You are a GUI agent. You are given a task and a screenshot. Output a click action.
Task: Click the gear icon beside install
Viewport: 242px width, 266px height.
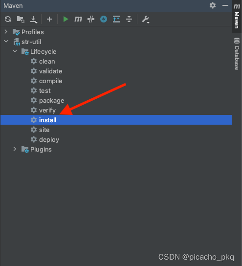point(34,120)
